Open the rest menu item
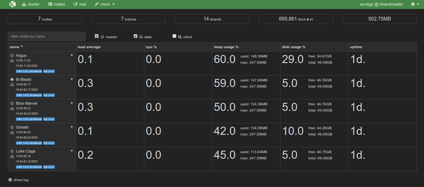The height and width of the screenshot is (187, 424). [x=80, y=4]
